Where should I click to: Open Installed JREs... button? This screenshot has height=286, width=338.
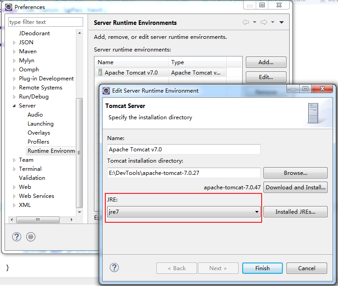pos(296,211)
